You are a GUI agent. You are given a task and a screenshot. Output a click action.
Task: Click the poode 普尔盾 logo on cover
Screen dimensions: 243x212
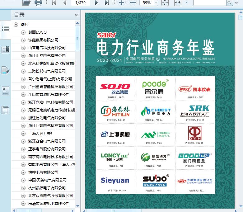pyautogui.click(x=155, y=87)
